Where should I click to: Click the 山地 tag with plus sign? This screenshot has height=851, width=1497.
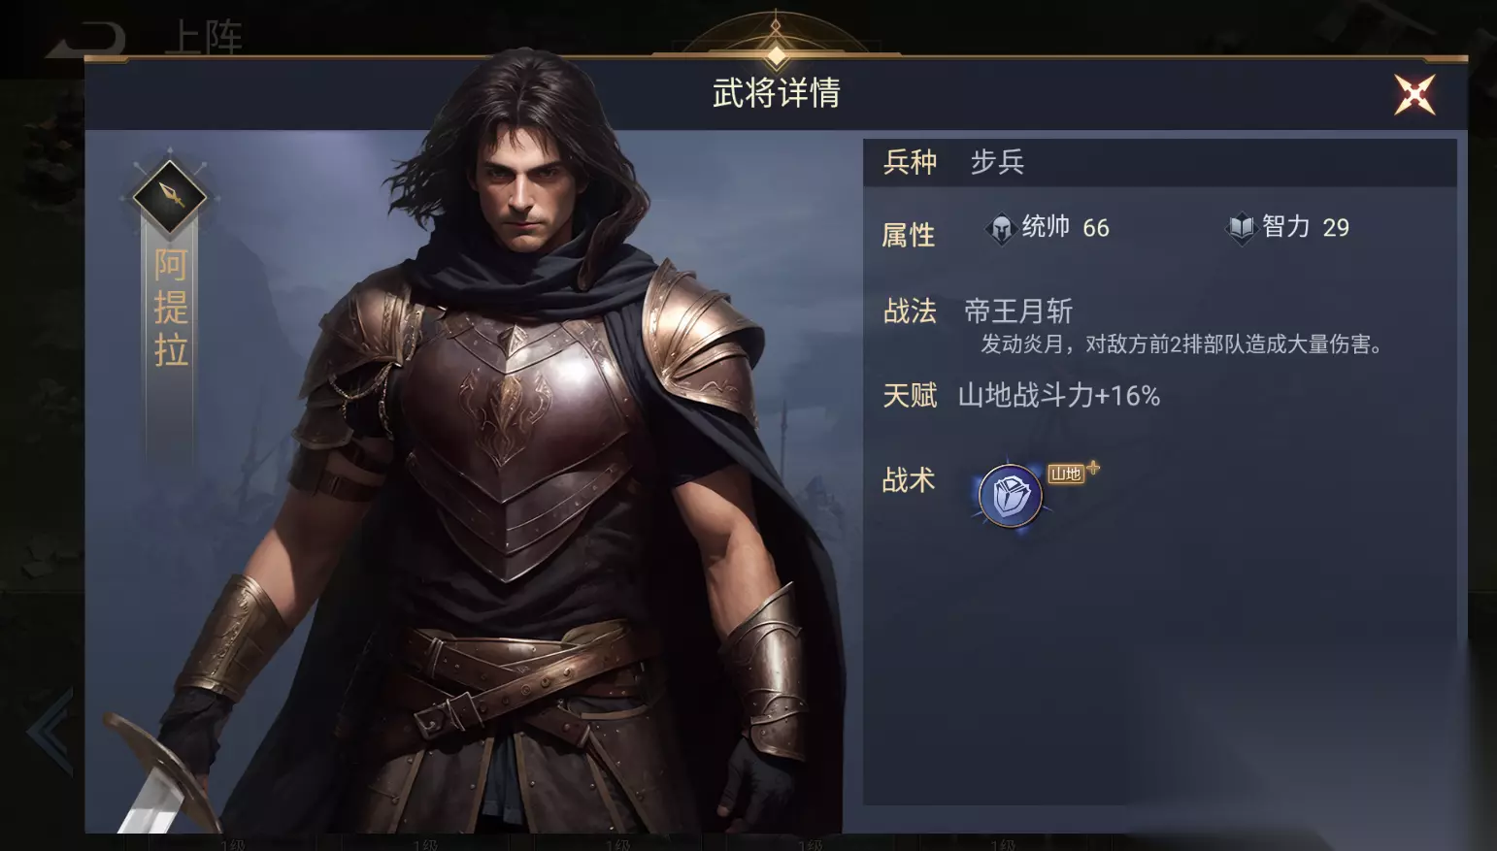coord(1073,473)
